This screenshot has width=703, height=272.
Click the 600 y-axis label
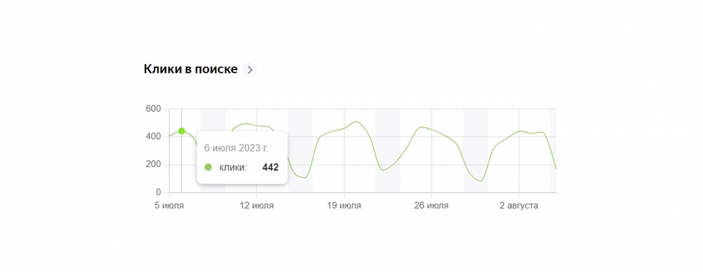[153, 109]
